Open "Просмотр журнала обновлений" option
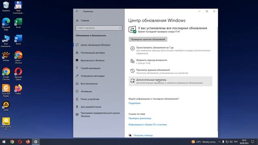The height and width of the screenshot is (145, 258). tap(170, 71)
